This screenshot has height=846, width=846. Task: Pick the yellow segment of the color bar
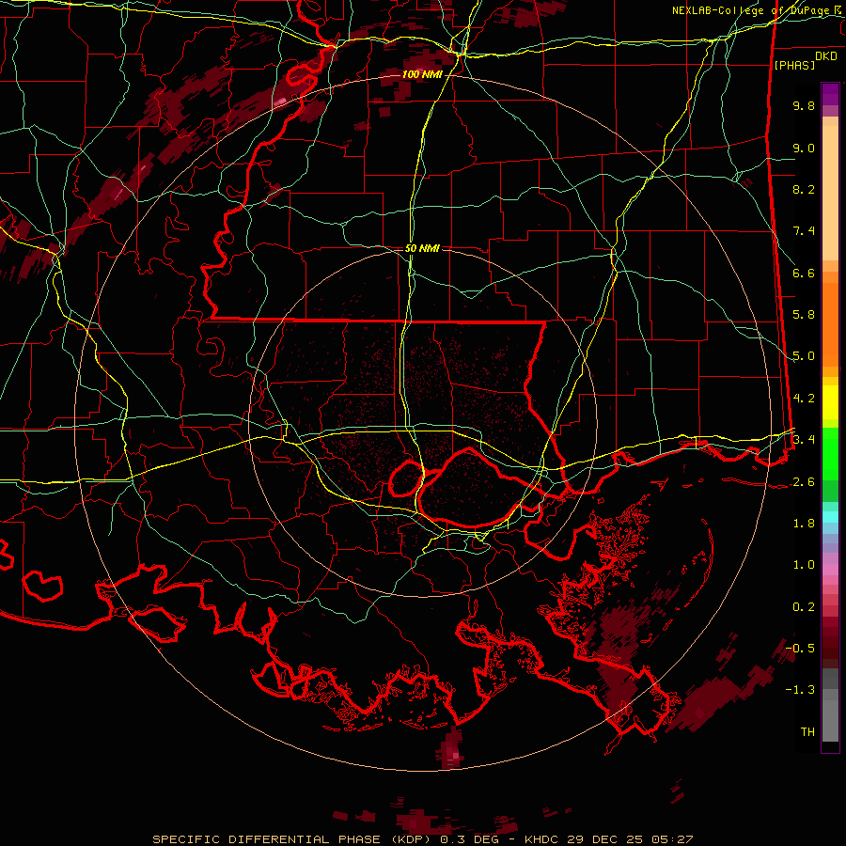point(830,402)
